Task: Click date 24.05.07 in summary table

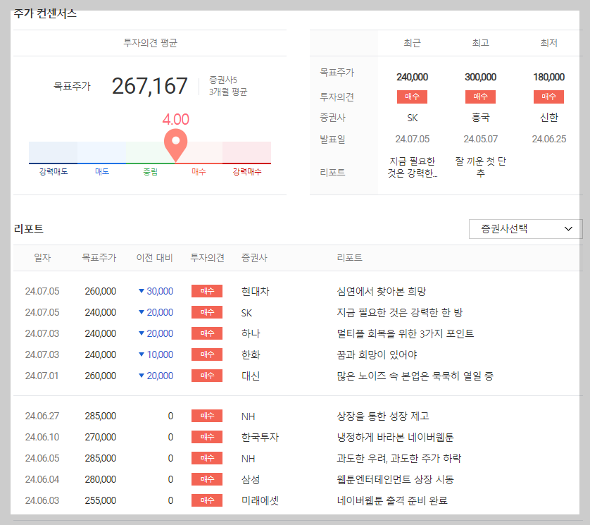Action: [480, 139]
